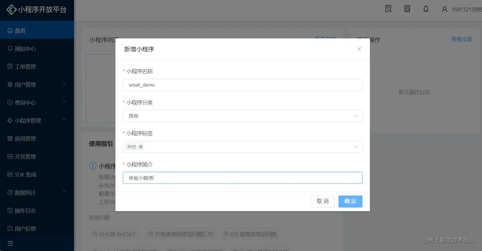Click the question icon beside 开发者使用常见问题汇总
482x251 pixels.
coord(151,234)
